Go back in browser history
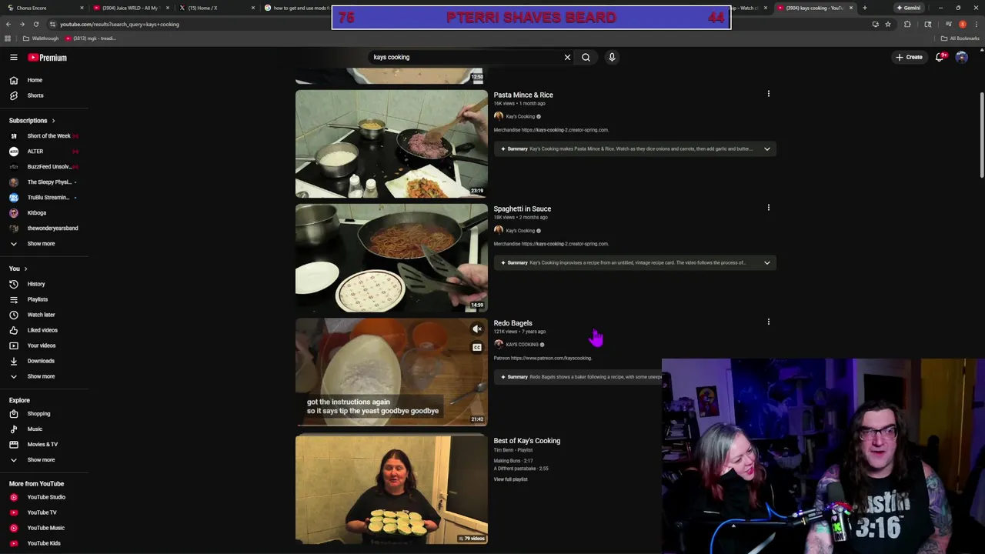This screenshot has height=554, width=985. click(x=8, y=24)
